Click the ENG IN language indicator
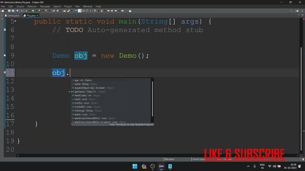 coord(262,166)
